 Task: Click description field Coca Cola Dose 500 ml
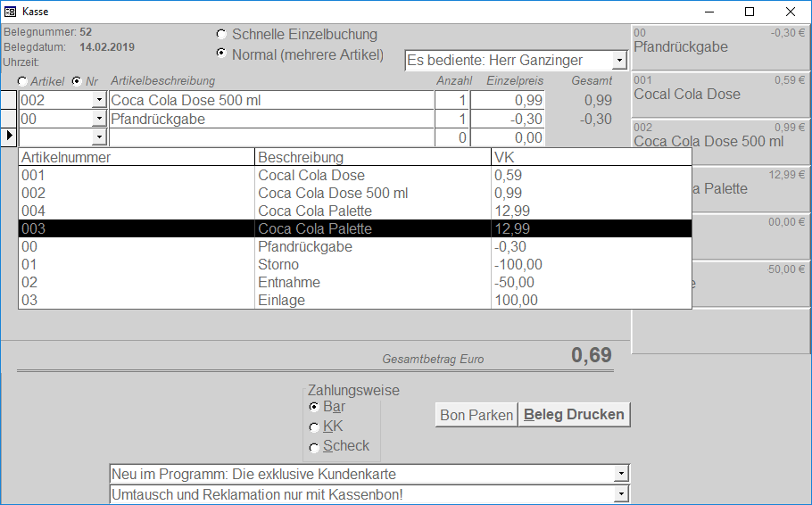271,100
